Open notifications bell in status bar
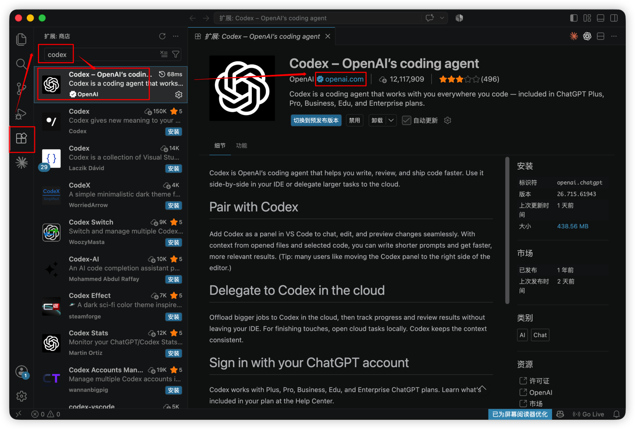The height and width of the screenshot is (429, 635). pyautogui.click(x=616, y=414)
